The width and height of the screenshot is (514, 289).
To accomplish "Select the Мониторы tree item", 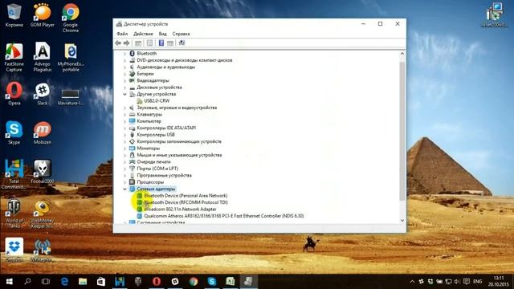I will coord(148,148).
